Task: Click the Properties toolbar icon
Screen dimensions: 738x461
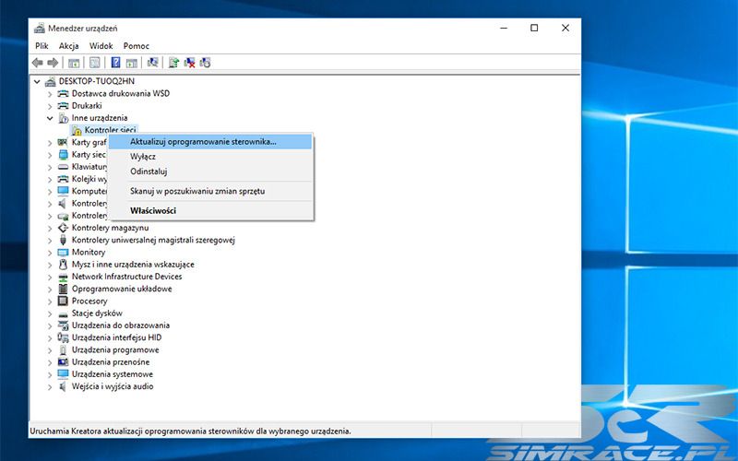Action: coord(94,63)
